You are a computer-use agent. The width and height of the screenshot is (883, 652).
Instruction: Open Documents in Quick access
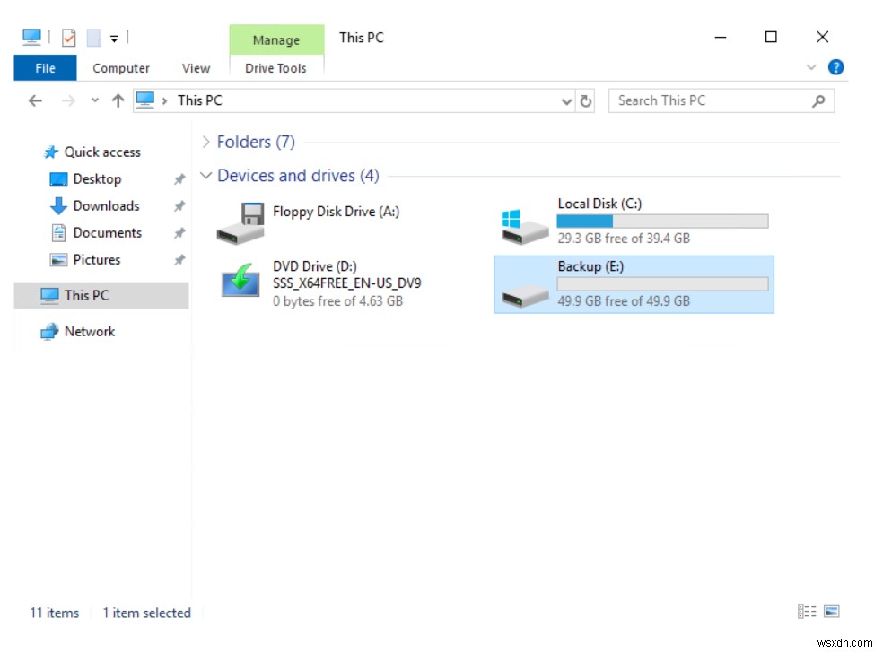click(107, 233)
